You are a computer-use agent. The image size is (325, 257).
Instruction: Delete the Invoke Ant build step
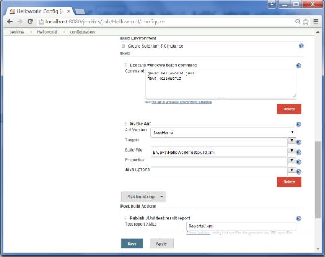coord(289,182)
